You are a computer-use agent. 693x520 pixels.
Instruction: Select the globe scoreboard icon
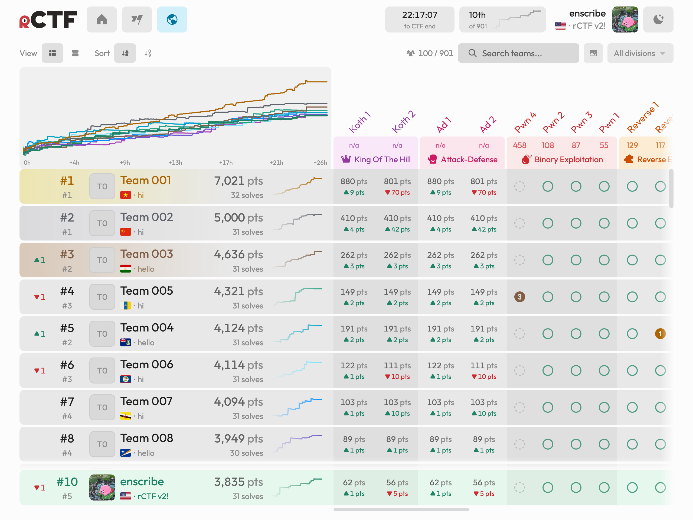172,19
